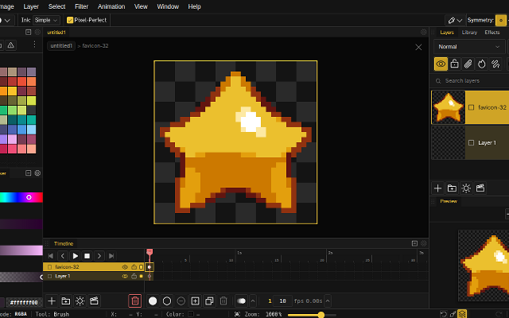Click the clapperboard icon below the layer list
Image resolution: width=509 pixels, height=318 pixels.
coord(480,188)
